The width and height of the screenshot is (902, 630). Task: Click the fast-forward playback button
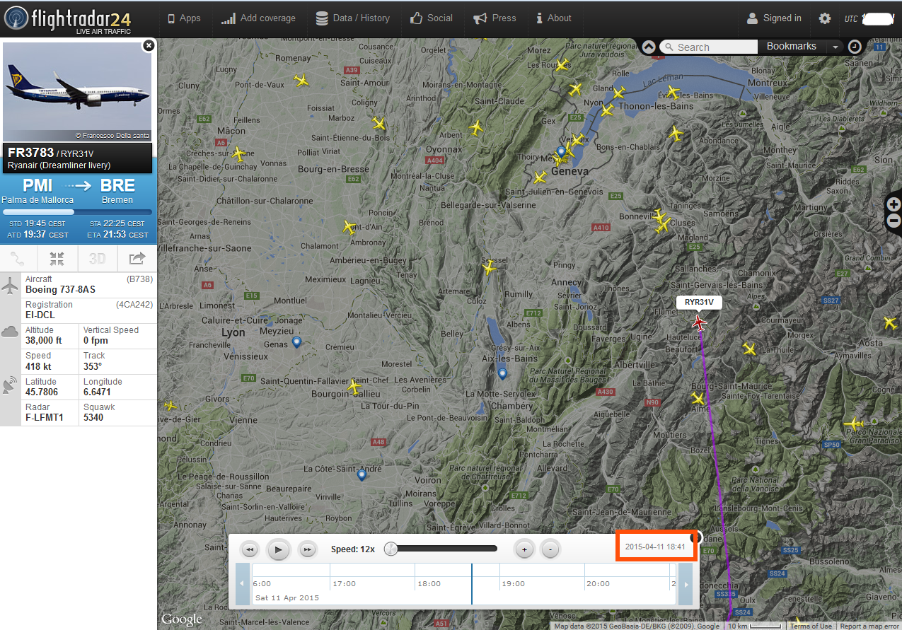(307, 549)
